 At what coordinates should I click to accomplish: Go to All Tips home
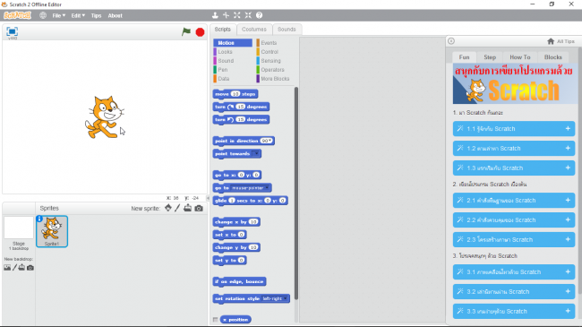coord(561,41)
